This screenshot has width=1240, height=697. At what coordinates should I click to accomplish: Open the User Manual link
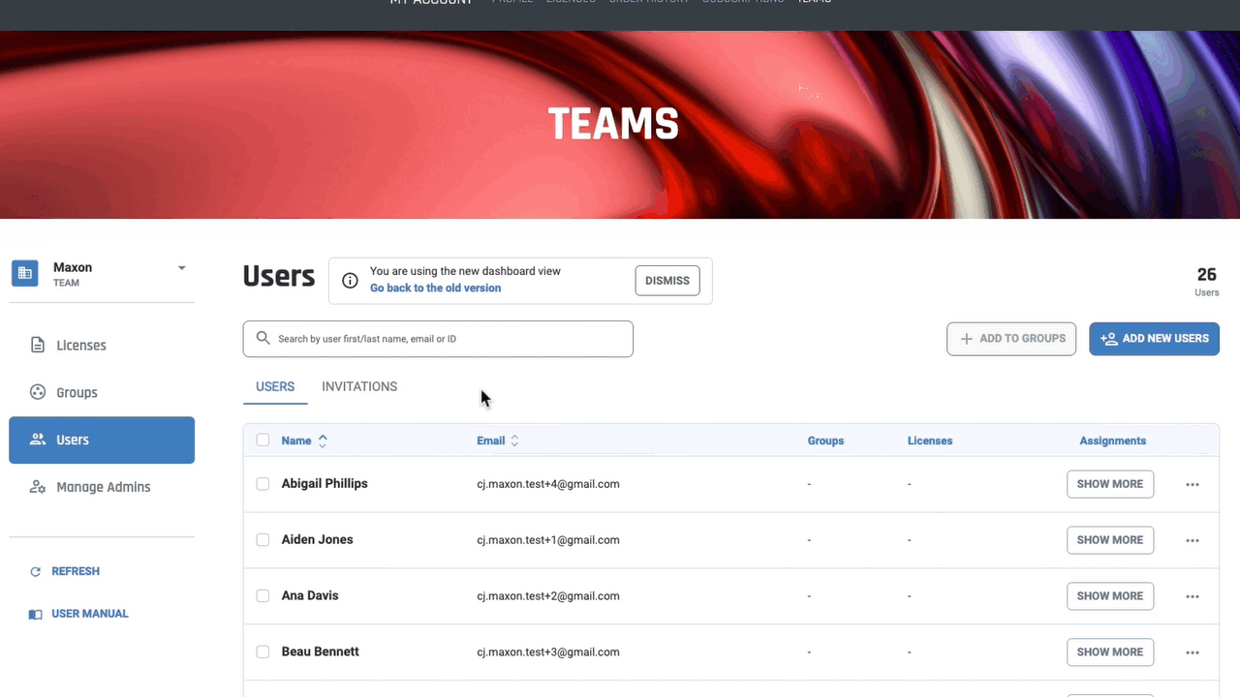click(90, 614)
